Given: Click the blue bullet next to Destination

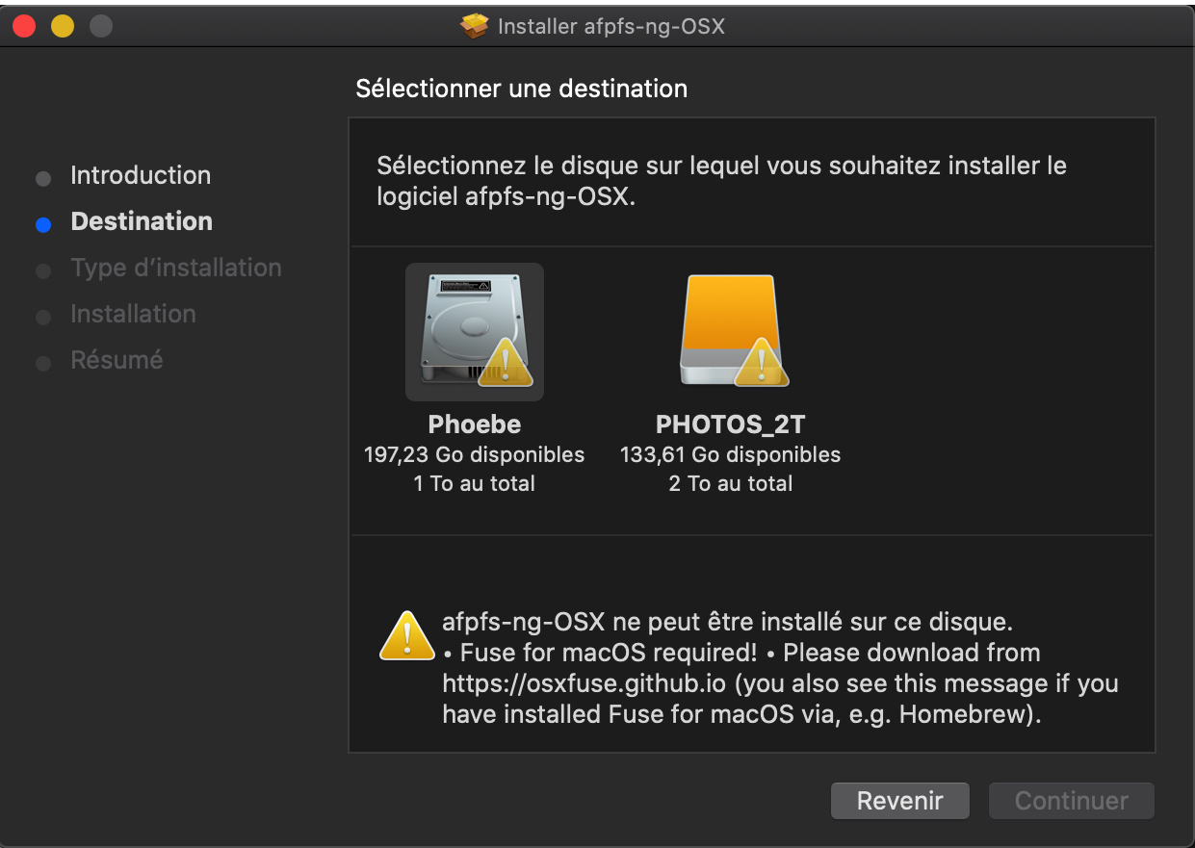Looking at the screenshot, I should [x=42, y=225].
